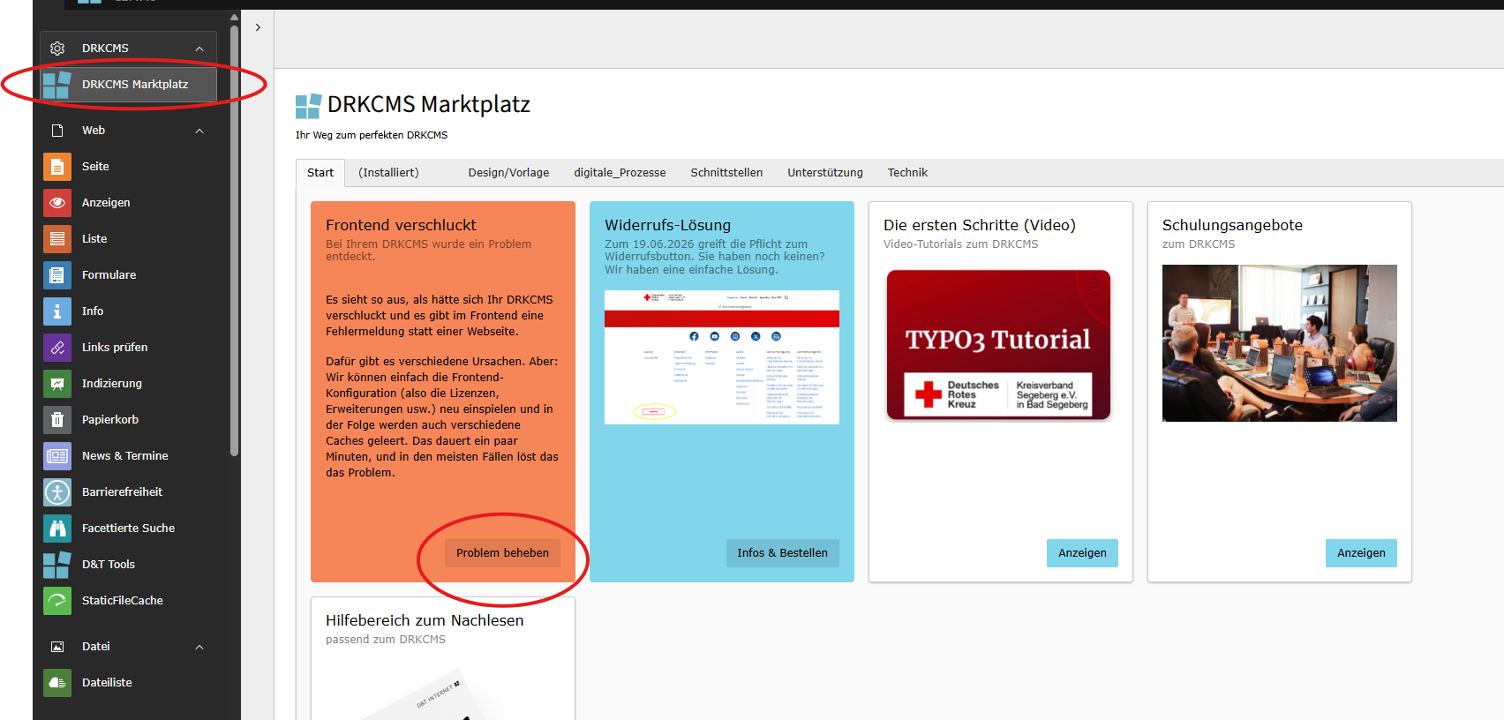Click the DRKCMS gear icon
Screen dimensions: 1504x720
coord(57,49)
